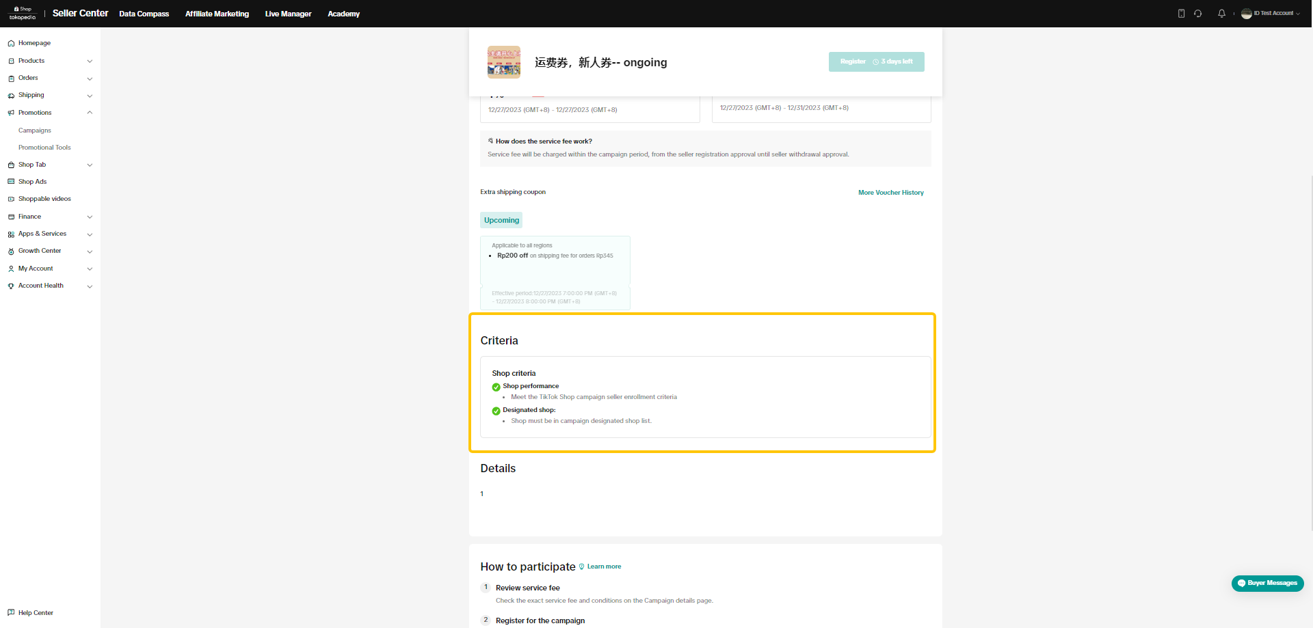
Task: Expand the Products menu chevron
Action: 90,61
